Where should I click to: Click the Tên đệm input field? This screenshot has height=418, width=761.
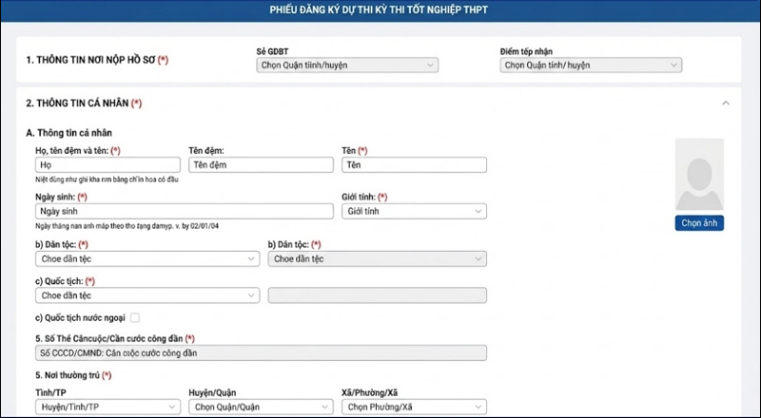(261, 165)
